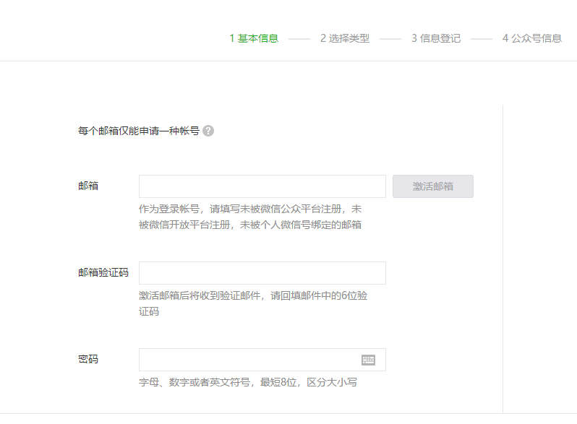Open step 4 公众号信息
Image resolution: width=577 pixels, height=424 pixels.
coord(532,38)
